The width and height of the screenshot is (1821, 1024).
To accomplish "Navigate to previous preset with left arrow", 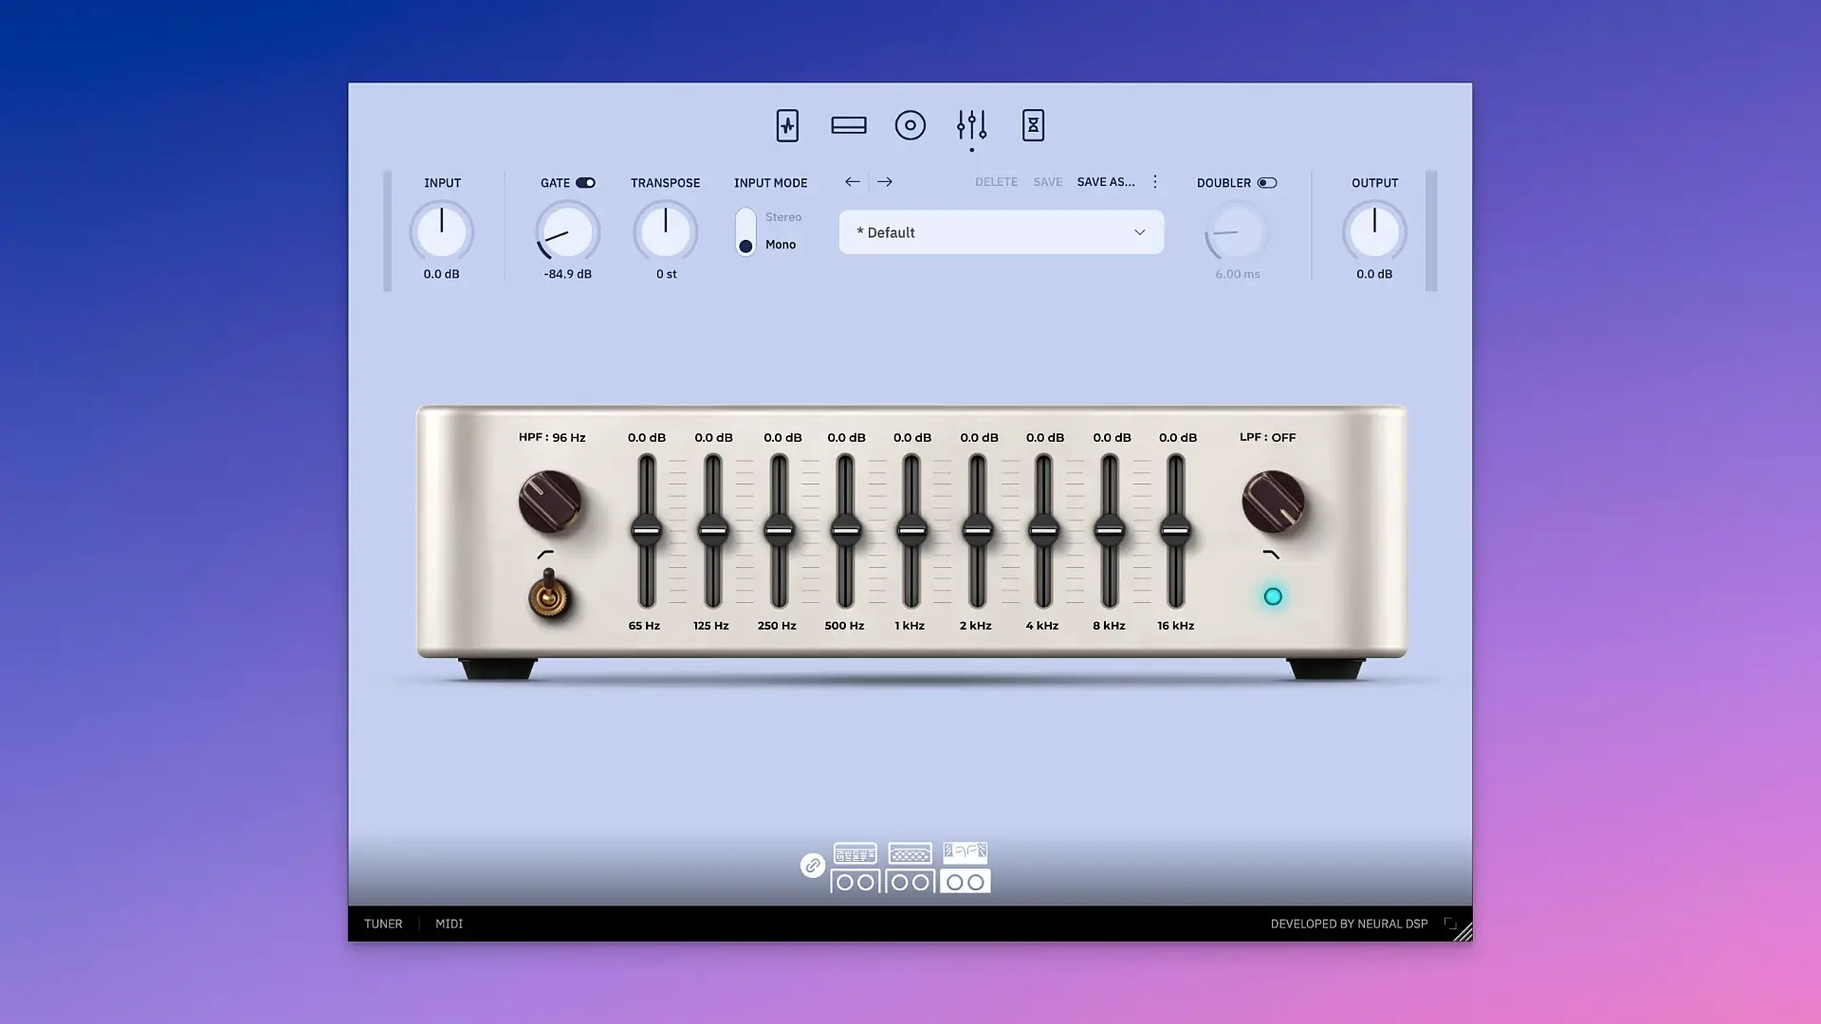I will (852, 181).
